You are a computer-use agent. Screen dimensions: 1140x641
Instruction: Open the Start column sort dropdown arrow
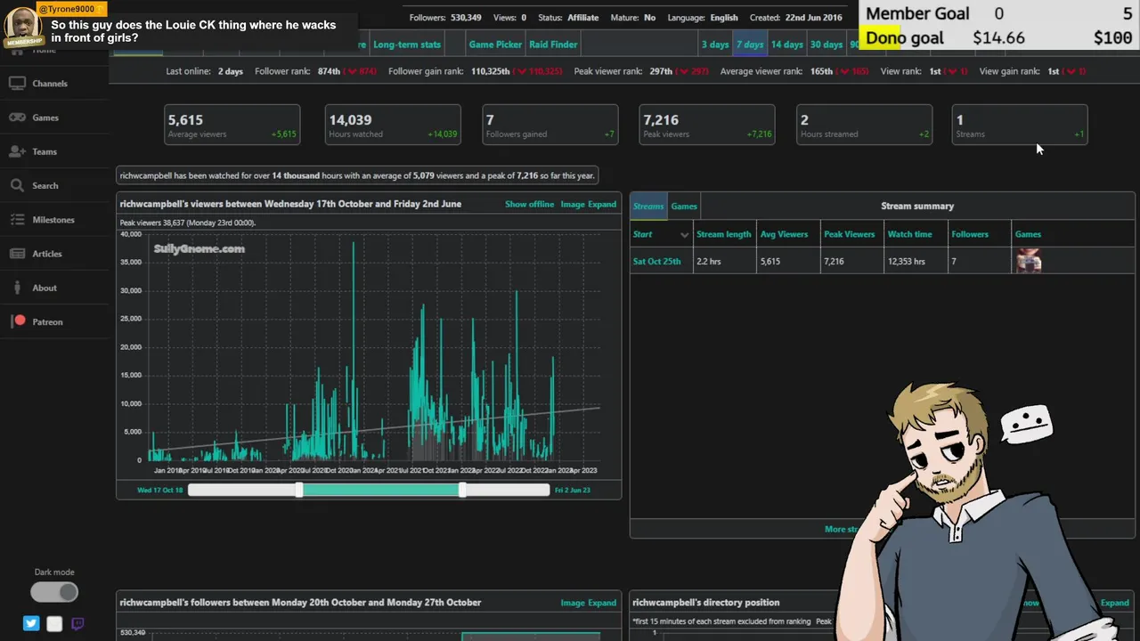coord(684,235)
